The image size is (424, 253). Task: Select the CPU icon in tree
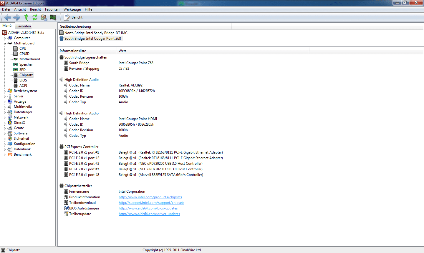click(x=16, y=49)
